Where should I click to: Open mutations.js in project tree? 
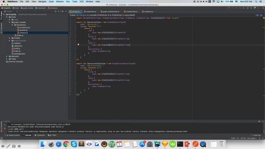pyautogui.click(x=24, y=28)
